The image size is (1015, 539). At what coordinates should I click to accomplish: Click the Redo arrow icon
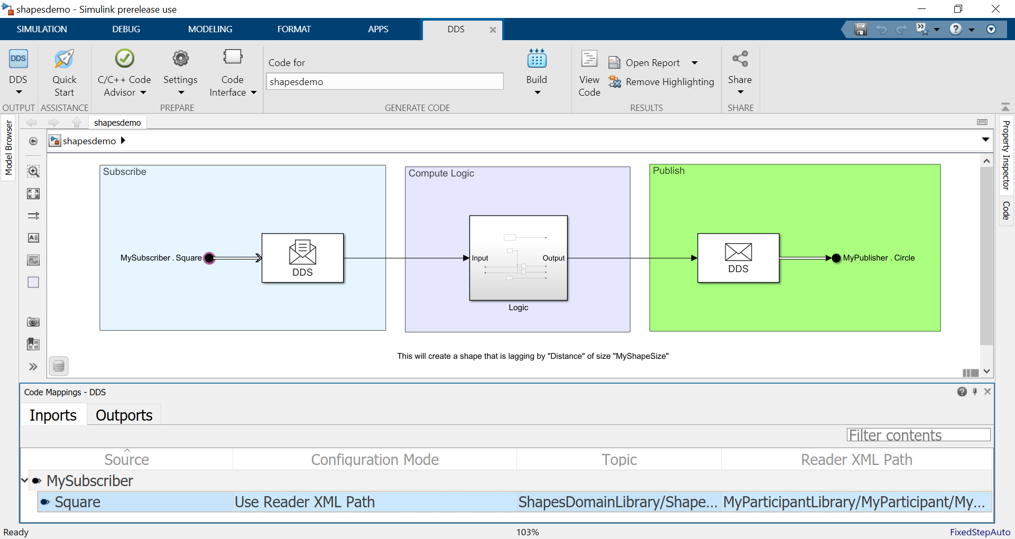tap(901, 30)
